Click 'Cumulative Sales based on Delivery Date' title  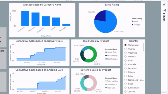click(x=39, y=41)
